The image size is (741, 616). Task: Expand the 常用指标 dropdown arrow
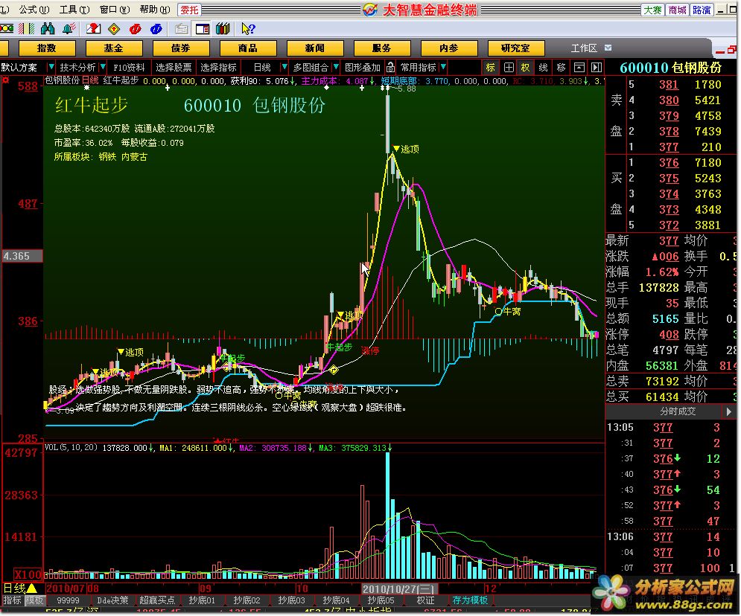(x=443, y=67)
